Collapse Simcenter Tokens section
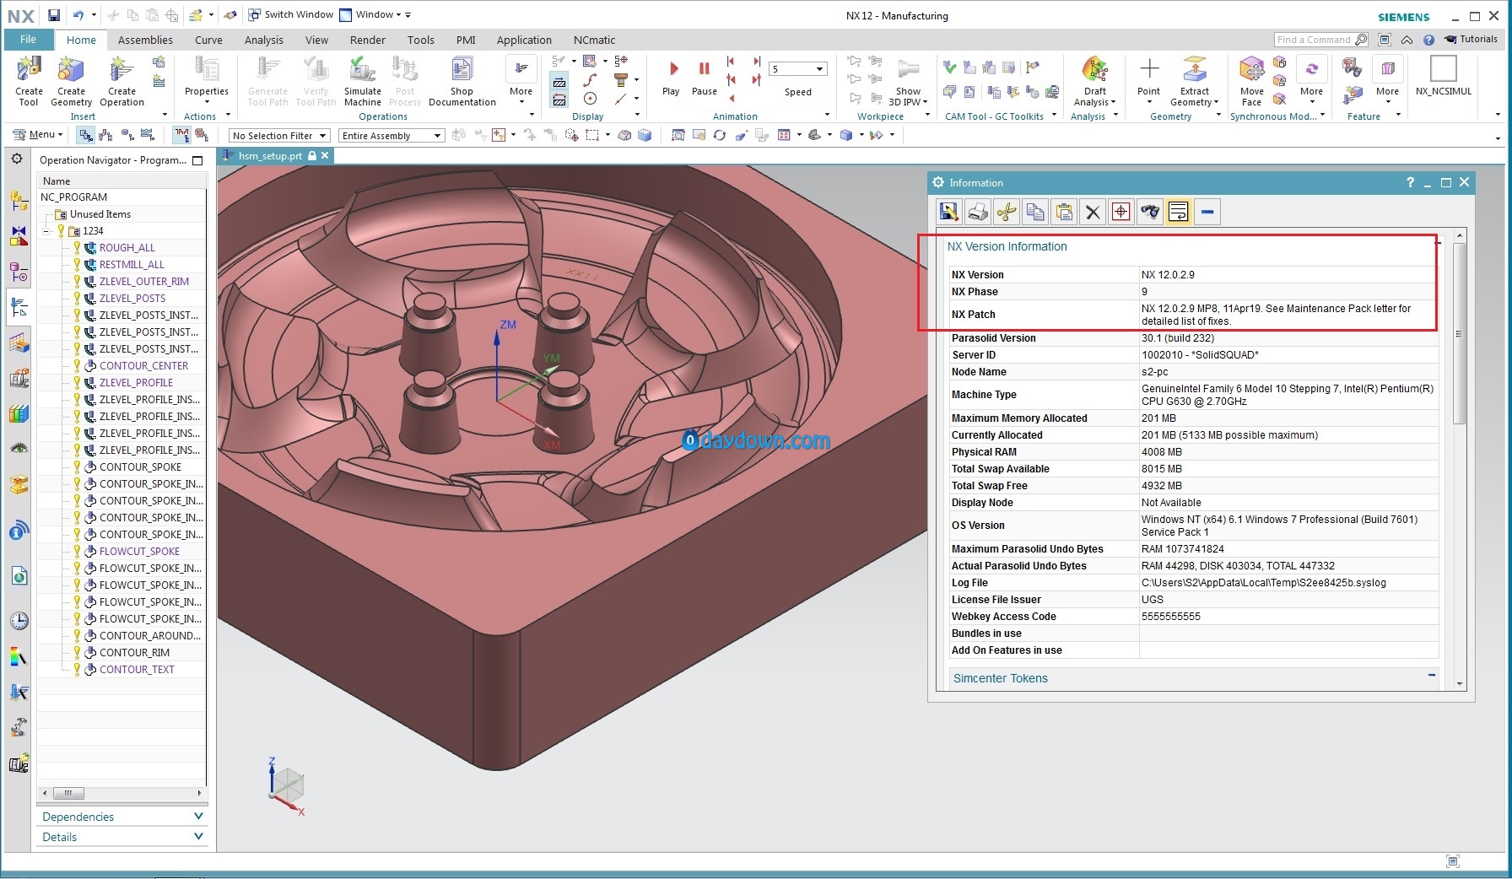The image size is (1512, 879). [x=1432, y=676]
